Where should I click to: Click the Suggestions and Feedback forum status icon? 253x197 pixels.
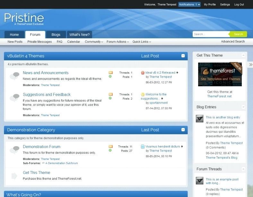click(x=14, y=98)
